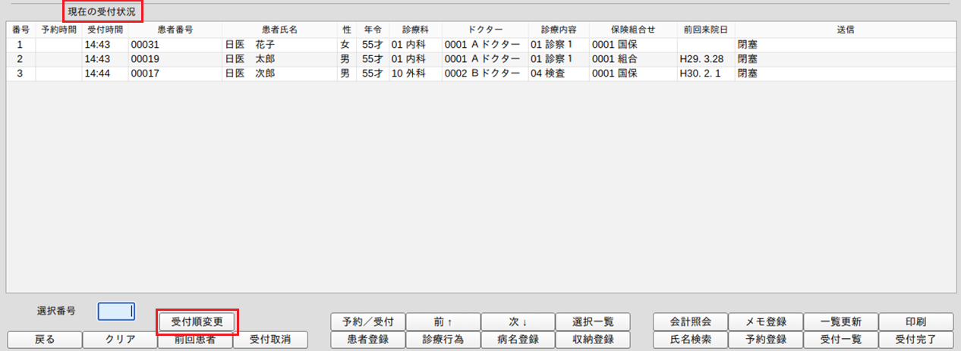The height and width of the screenshot is (351, 961).
Task: Click the 受付時間 column header
Action: pyautogui.click(x=105, y=30)
